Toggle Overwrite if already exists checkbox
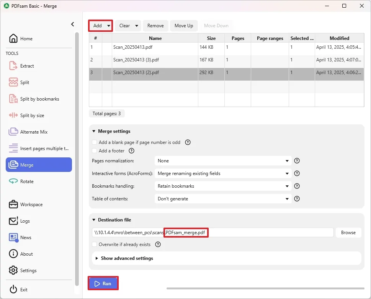371x299 pixels. (95, 244)
